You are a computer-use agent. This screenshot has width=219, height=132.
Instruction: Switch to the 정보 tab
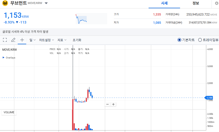[x=196, y=3]
